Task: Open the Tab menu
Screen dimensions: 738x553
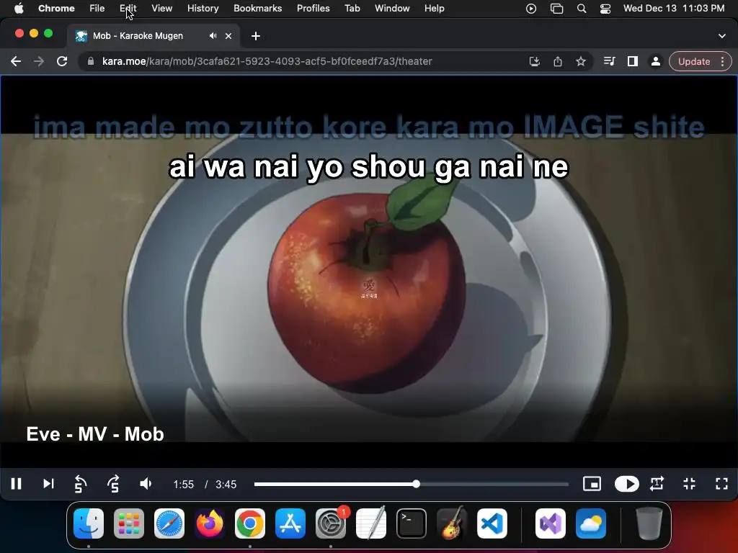Action: coord(352,9)
